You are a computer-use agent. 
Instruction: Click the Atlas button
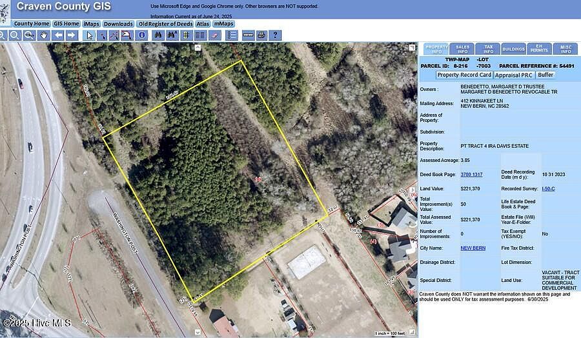[203, 24]
